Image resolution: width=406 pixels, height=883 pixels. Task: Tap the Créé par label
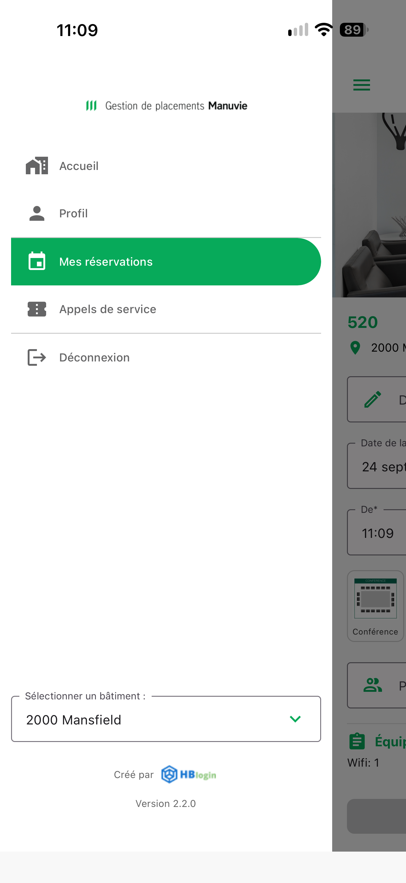[133, 775]
